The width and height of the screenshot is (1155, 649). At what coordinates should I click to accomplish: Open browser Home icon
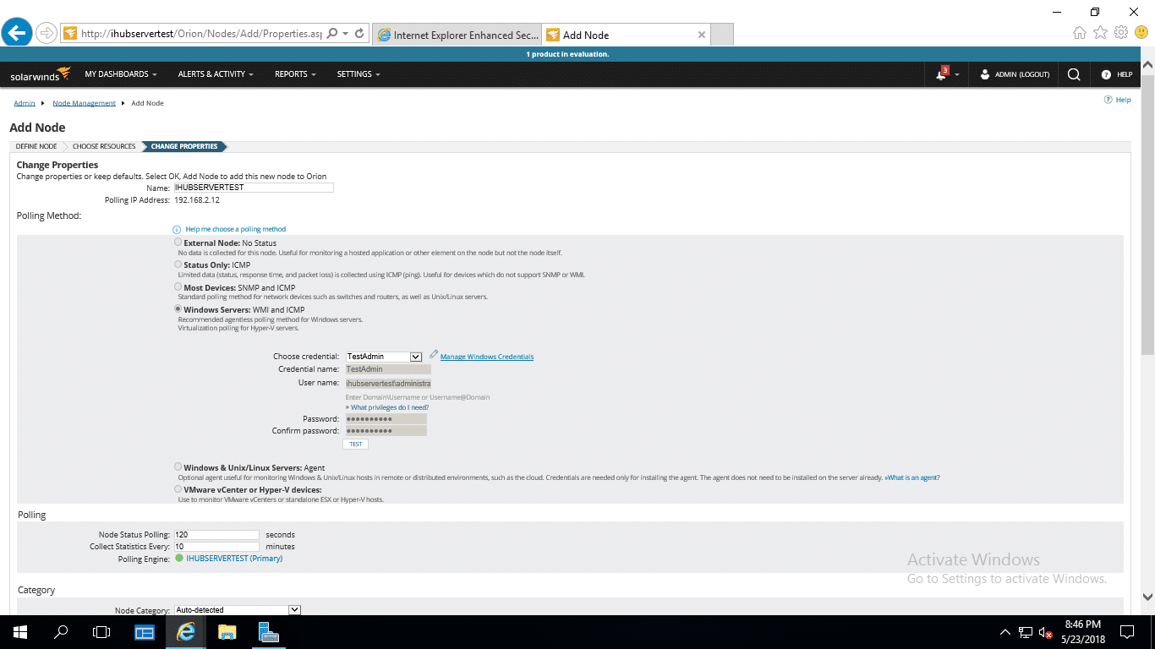(x=1080, y=33)
